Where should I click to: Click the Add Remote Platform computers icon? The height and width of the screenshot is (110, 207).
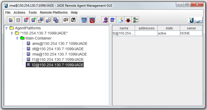tap(135, 20)
